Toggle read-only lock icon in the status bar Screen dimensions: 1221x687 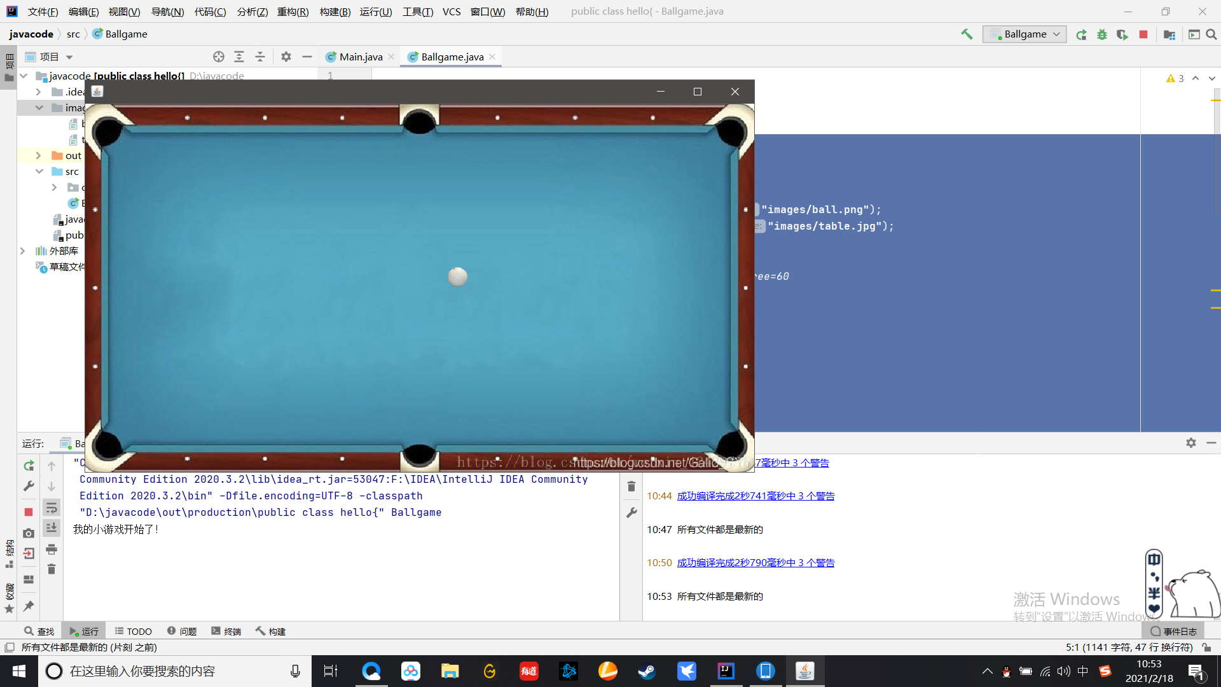(x=1206, y=647)
